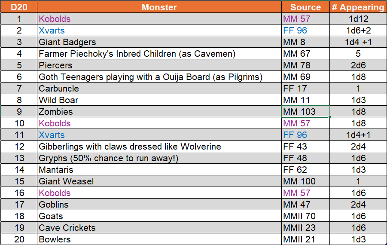Click the Gryphs 50% chance cell
This screenshot has height=245, width=387.
[159, 158]
